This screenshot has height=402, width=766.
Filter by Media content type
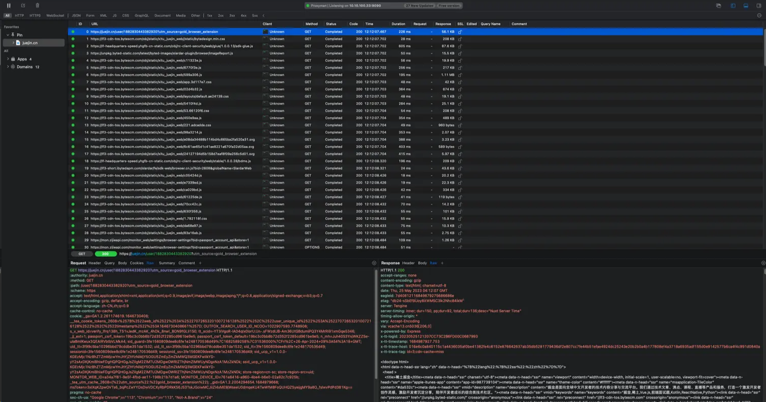[x=181, y=16]
